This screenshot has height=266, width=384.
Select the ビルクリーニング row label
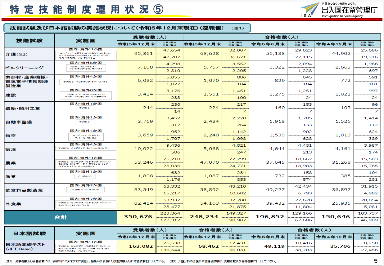pos(24,68)
